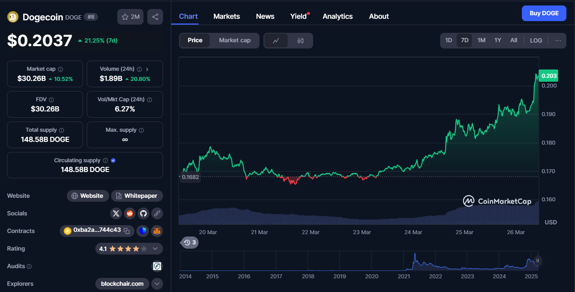Image resolution: width=575 pixels, height=292 pixels.
Task: Open the GitHub social link
Action: coord(143,213)
